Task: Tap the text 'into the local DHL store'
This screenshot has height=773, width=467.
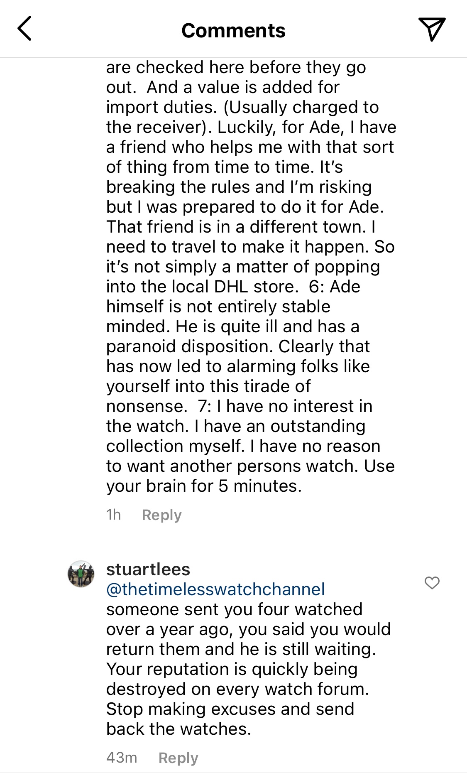Action: (x=202, y=287)
